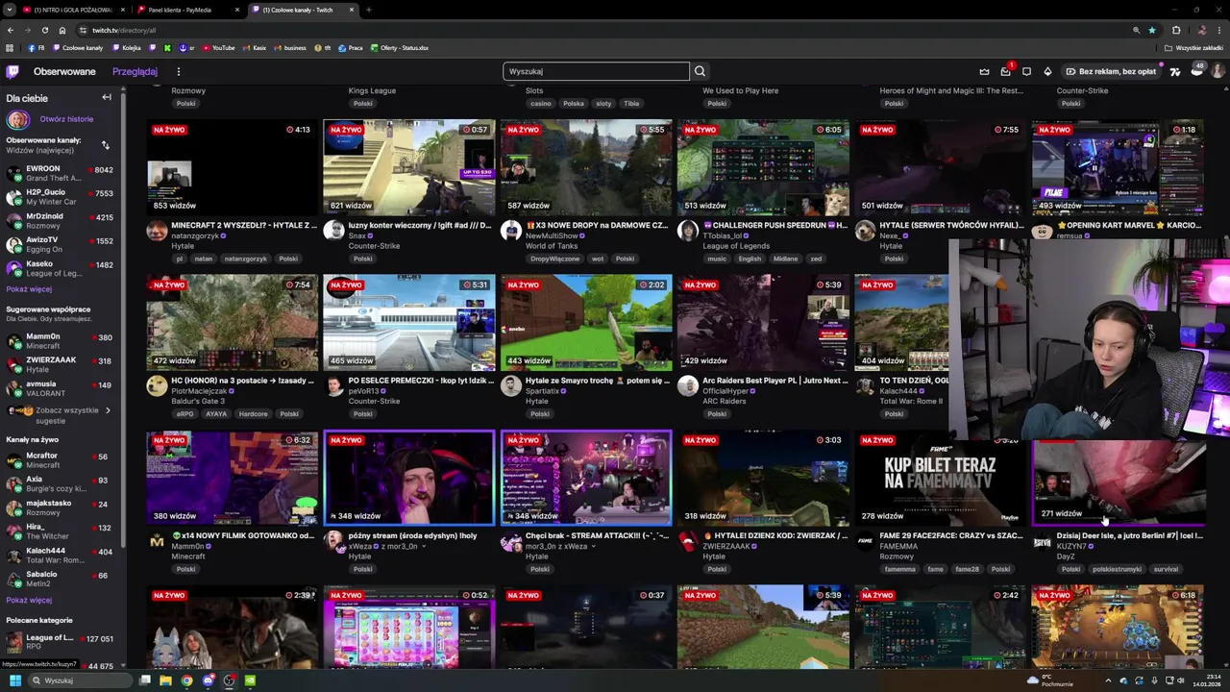1230x692 pixels.
Task: Open EWROON channel in sidebar
Action: pos(61,173)
